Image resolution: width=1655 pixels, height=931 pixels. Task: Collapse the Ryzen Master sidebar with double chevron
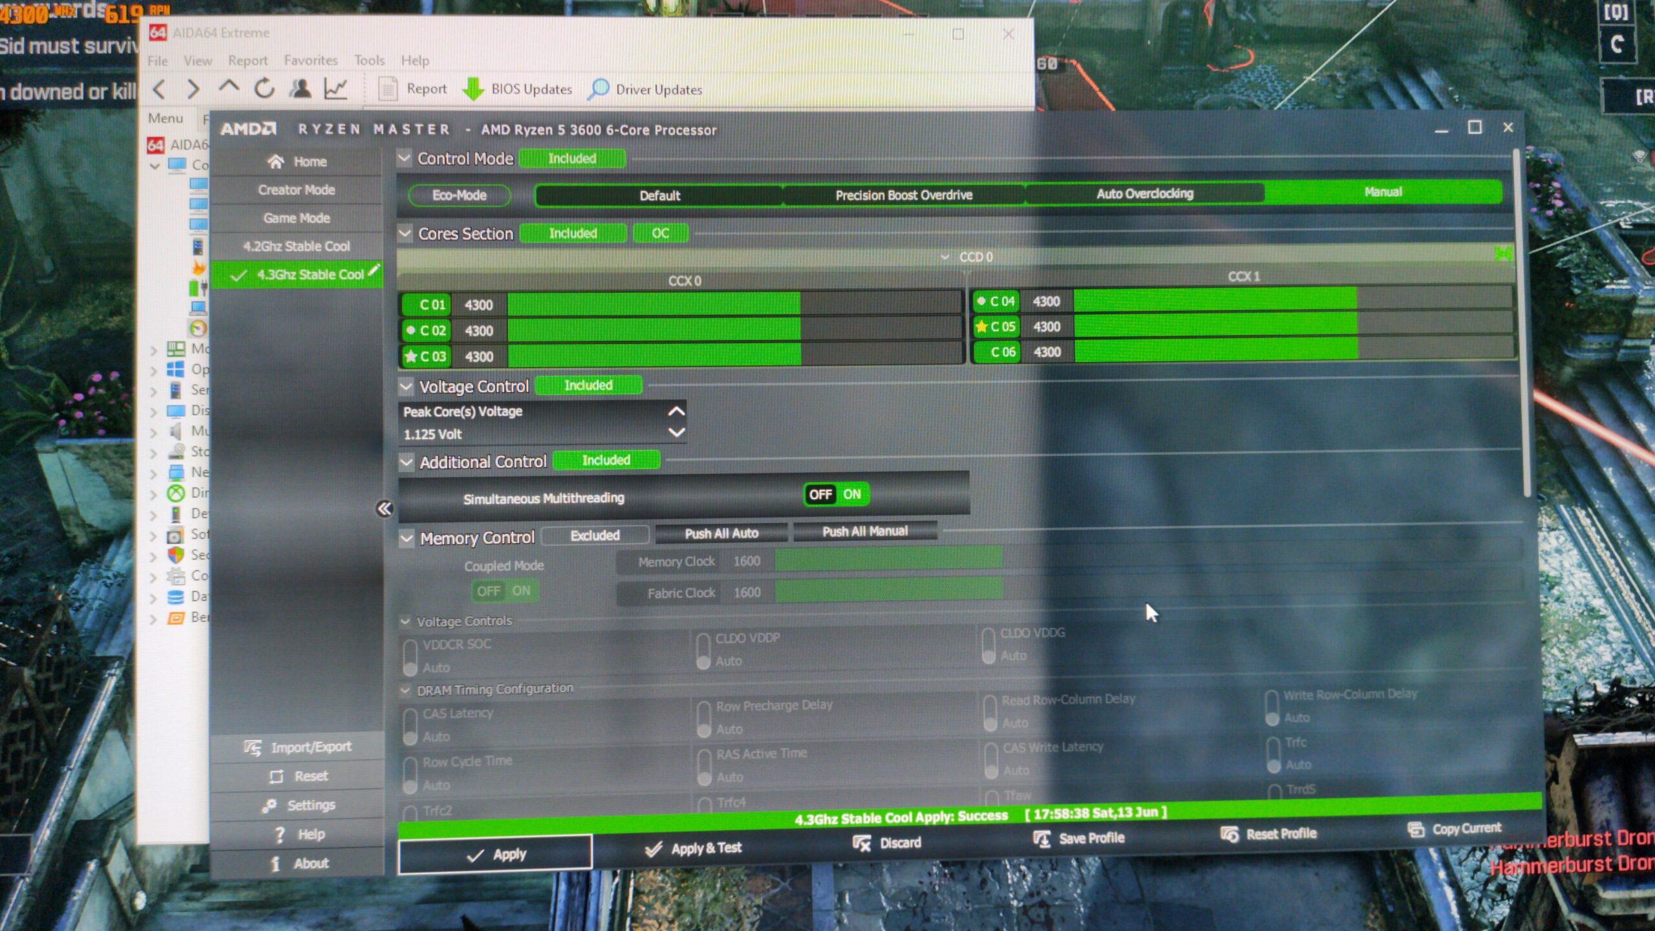[385, 509]
